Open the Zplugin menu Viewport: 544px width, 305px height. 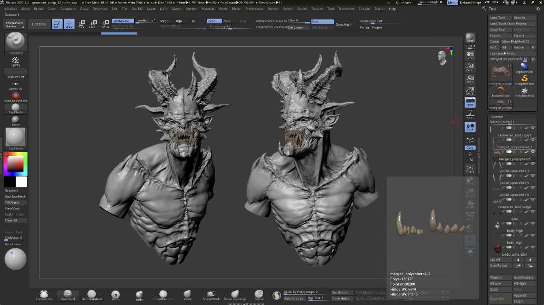coord(365,8)
